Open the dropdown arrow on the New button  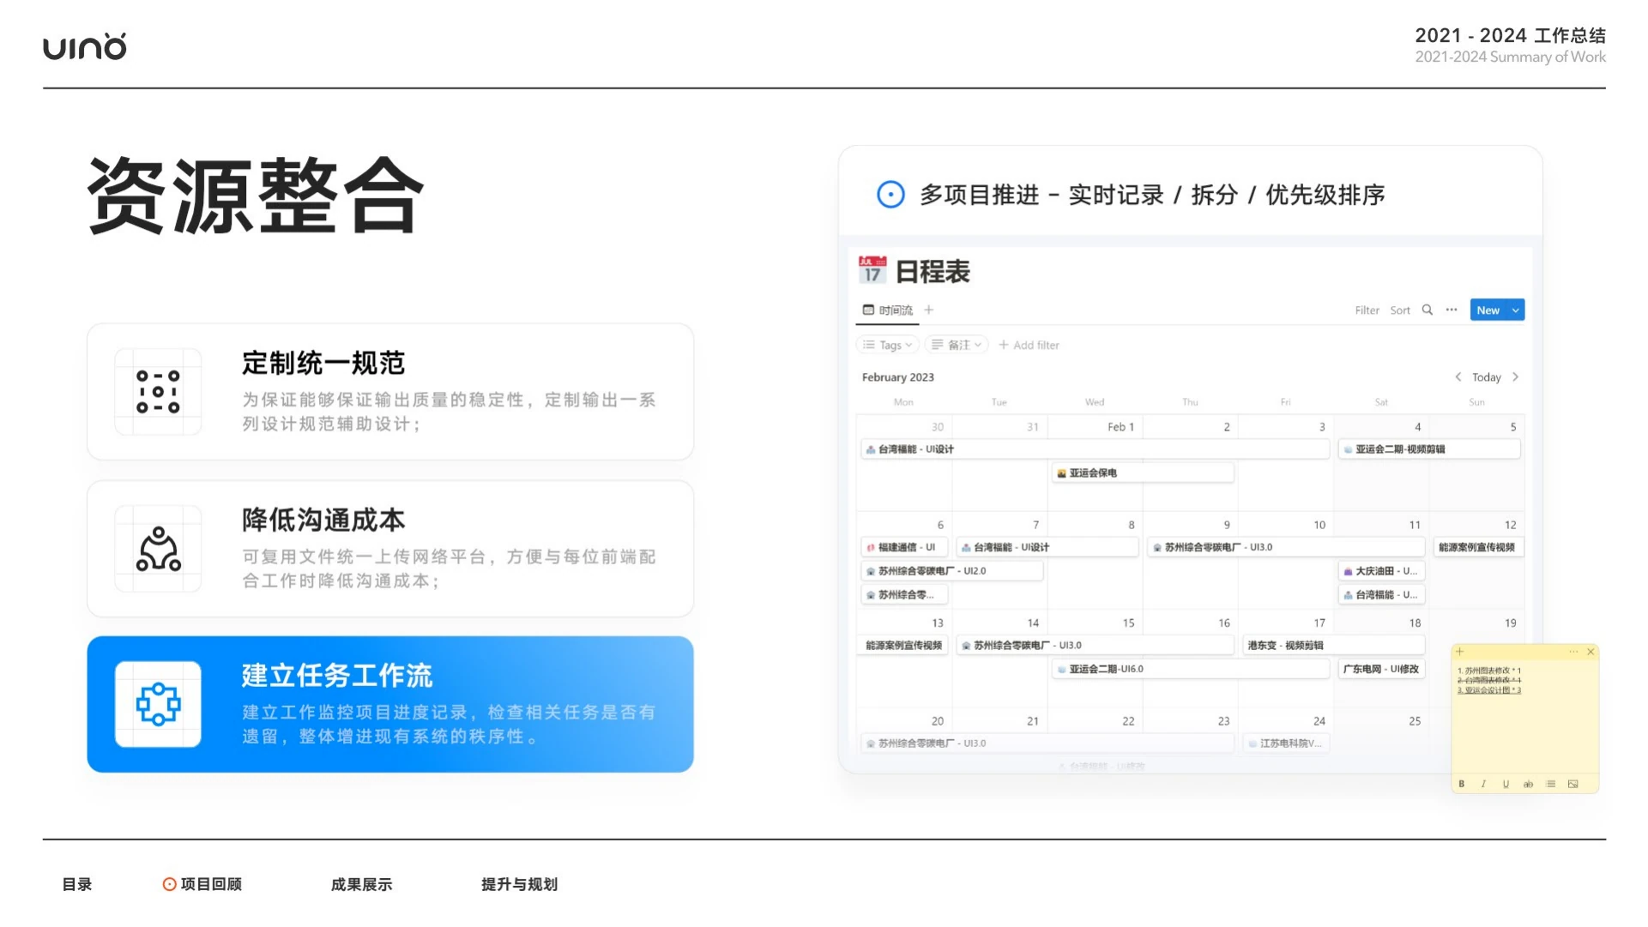click(1516, 310)
